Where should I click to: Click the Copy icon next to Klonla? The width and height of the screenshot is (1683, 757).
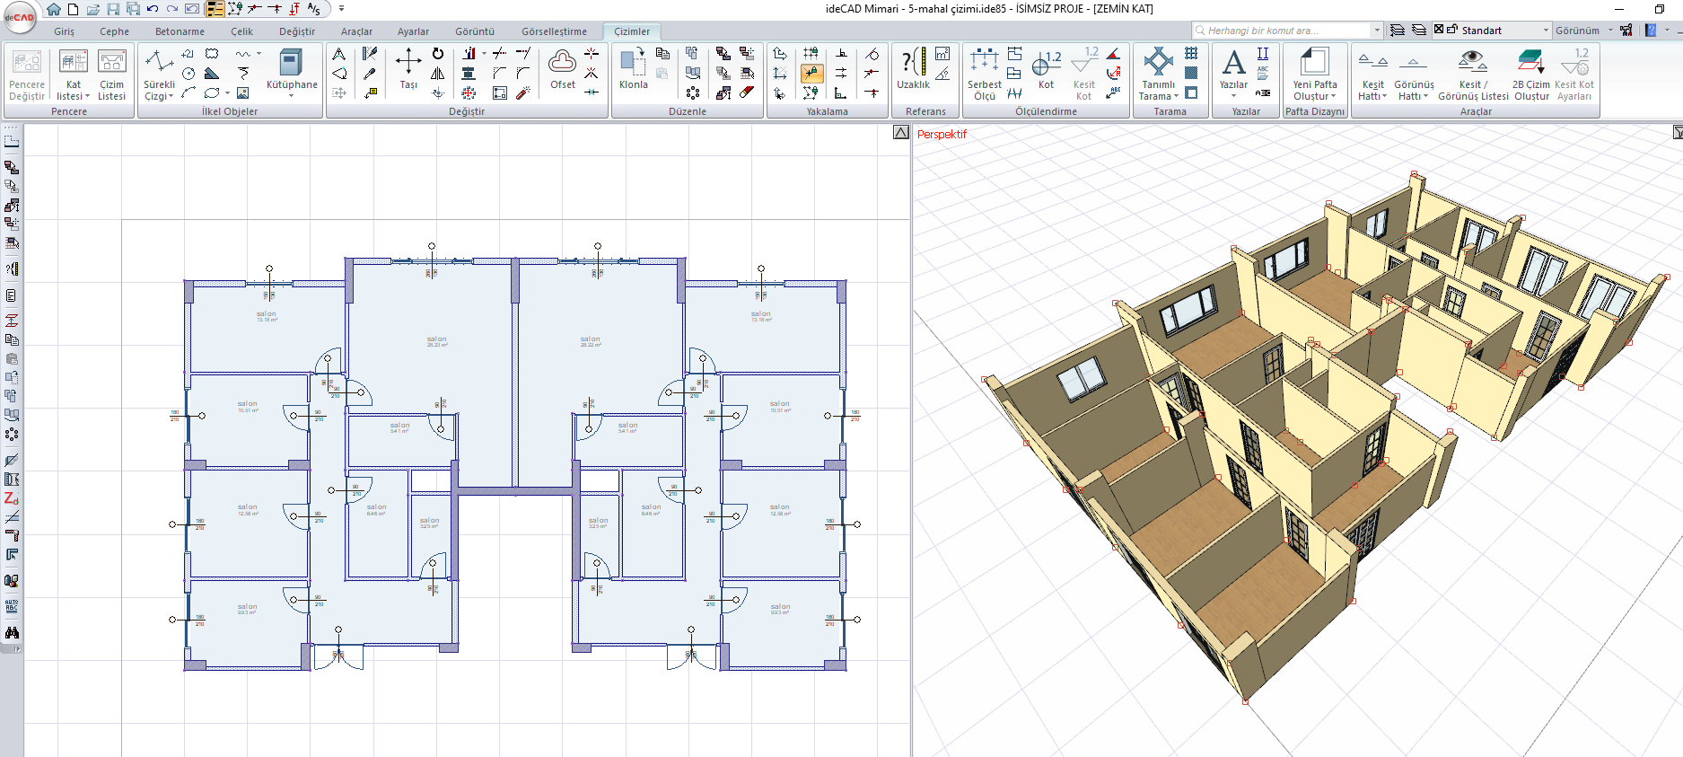[x=662, y=54]
